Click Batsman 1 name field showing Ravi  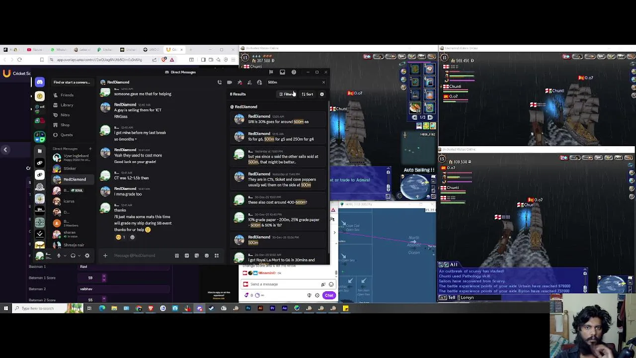(x=124, y=267)
